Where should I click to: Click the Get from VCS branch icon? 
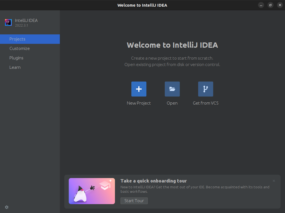coord(205,89)
